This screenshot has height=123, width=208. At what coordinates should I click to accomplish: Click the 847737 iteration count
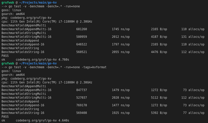[x=82, y=90]
